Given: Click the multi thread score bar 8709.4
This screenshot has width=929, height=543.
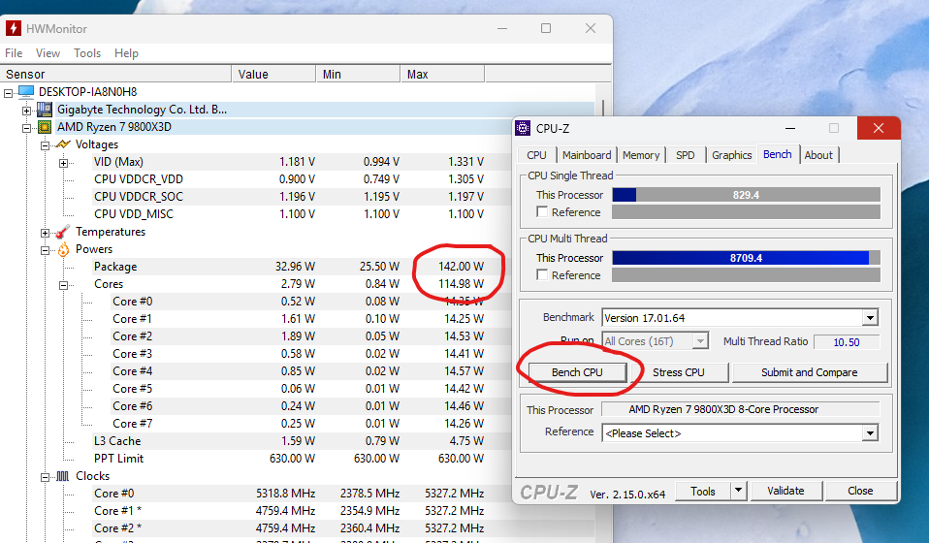Looking at the screenshot, I should tap(746, 258).
